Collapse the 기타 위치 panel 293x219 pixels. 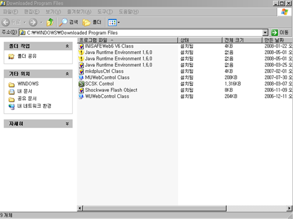pyautogui.click(x=67, y=74)
